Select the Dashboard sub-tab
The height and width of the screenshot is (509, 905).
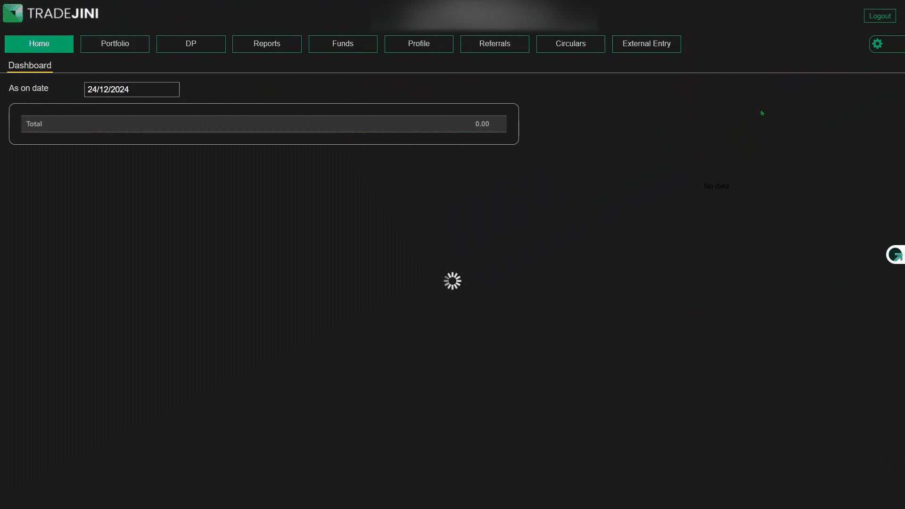coord(30,66)
